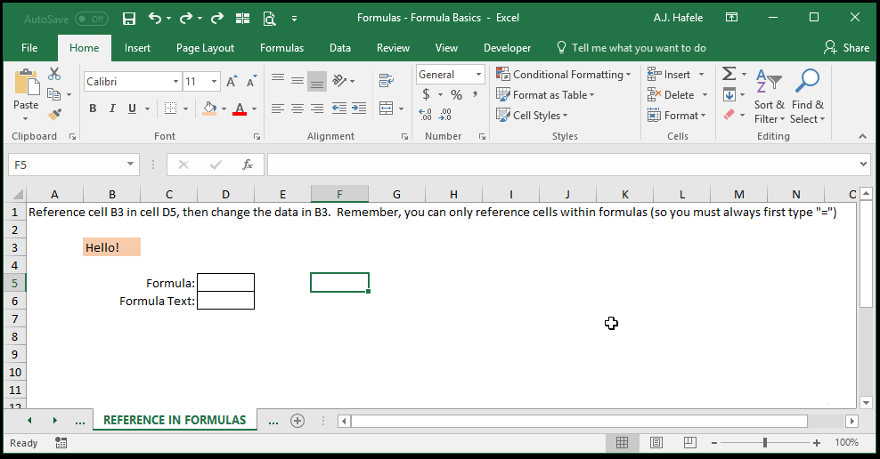Click the Clear eraser icon
This screenshot has height=459, width=880.
[x=729, y=115]
